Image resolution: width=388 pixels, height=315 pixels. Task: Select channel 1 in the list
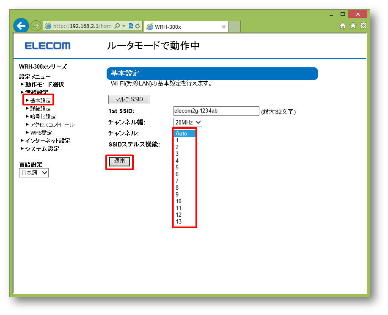click(184, 140)
